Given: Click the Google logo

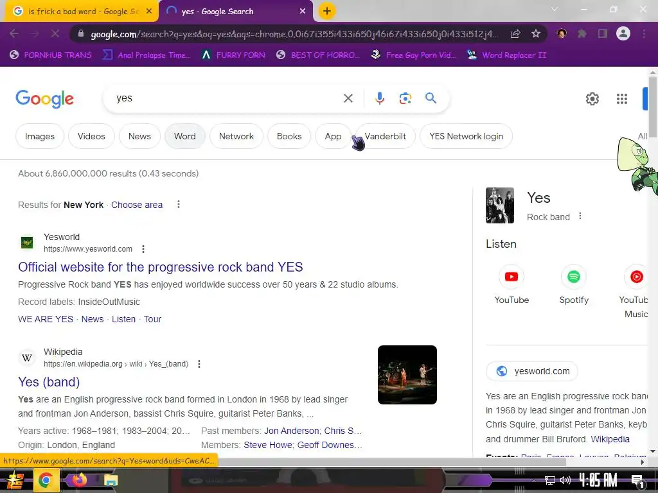Looking at the screenshot, I should (x=44, y=99).
